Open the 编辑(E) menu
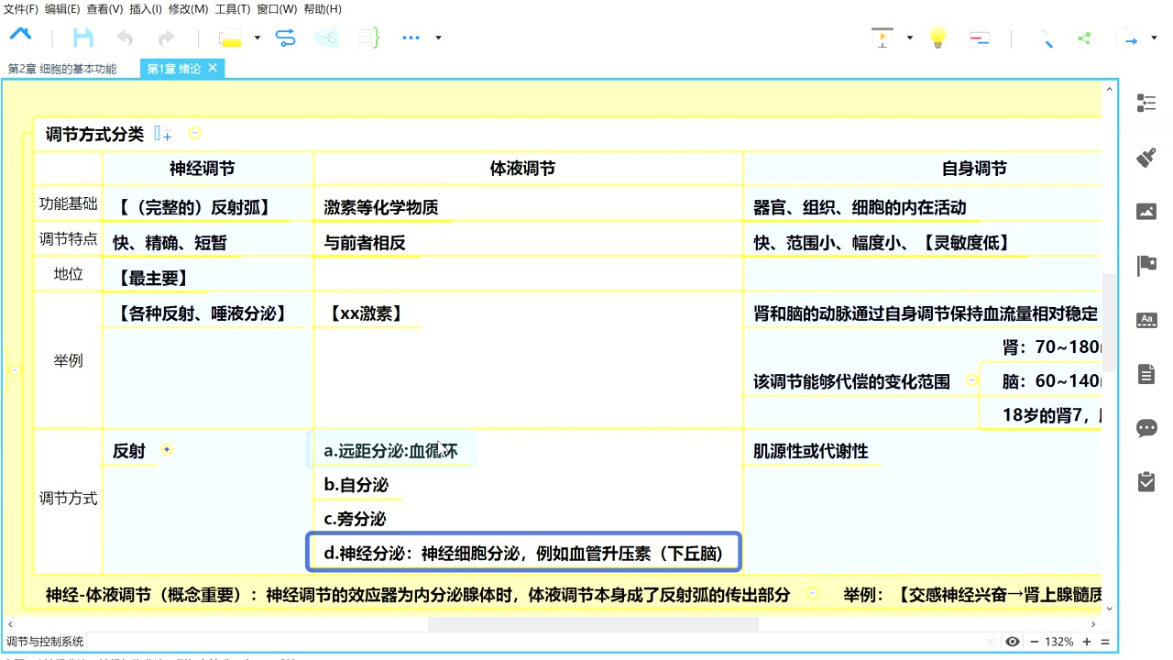This screenshot has height=660, width=1173. pos(62,9)
